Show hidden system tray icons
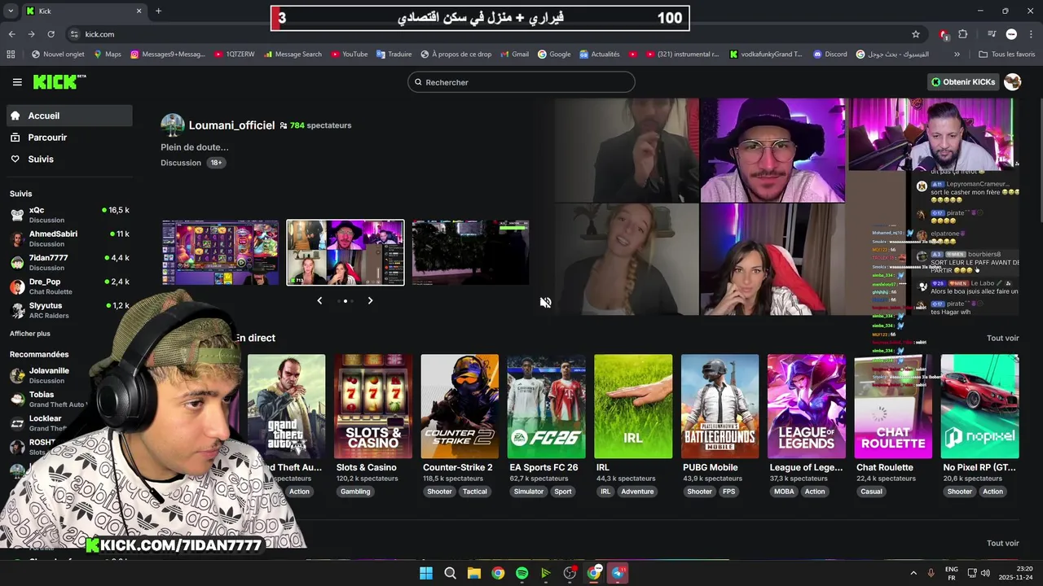Viewport: 1043px width, 586px height. coord(913,573)
